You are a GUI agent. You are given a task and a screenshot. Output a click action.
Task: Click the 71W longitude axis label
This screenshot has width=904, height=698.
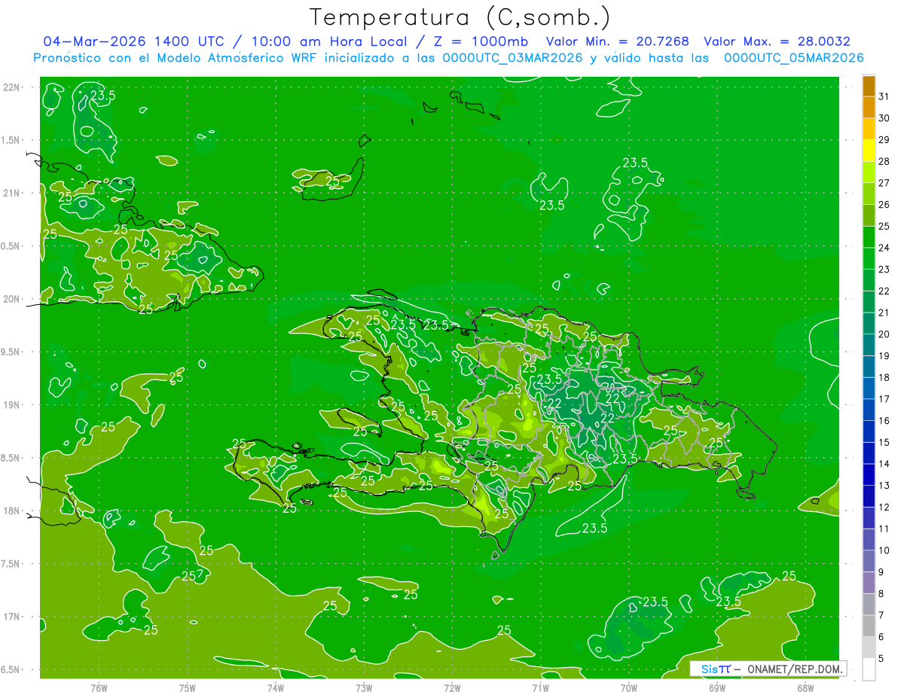[x=540, y=688]
